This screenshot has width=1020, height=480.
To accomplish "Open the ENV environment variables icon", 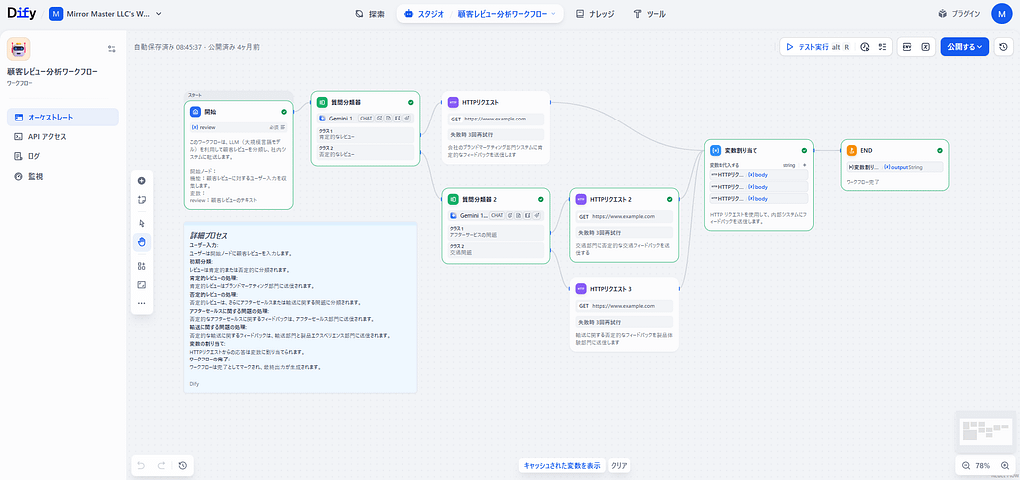I will tap(907, 46).
